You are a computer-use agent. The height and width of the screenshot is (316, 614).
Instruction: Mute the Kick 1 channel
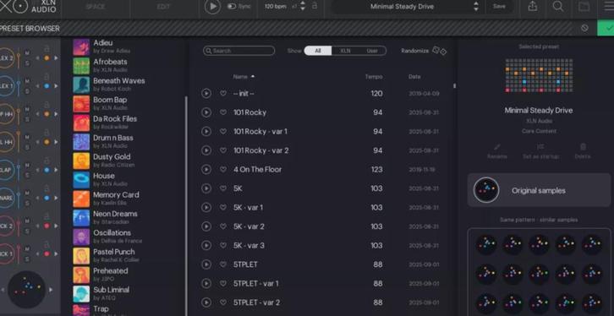click(27, 249)
